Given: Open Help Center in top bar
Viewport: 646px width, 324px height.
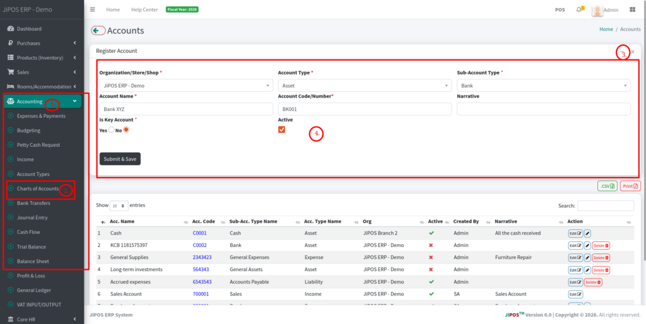Looking at the screenshot, I should 144,9.
